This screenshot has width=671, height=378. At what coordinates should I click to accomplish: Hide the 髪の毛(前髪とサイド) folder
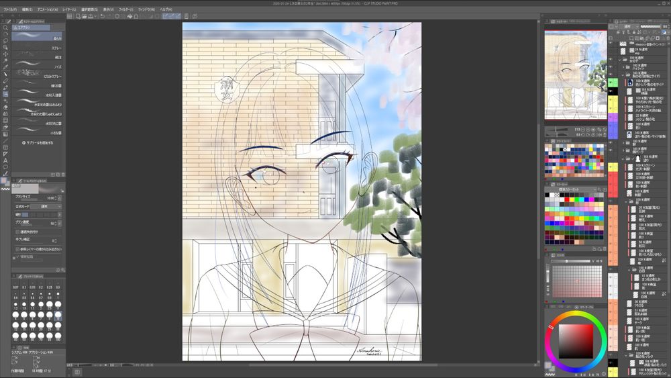pos(611,75)
